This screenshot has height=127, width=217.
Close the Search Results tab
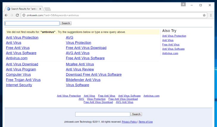pos(40,9)
